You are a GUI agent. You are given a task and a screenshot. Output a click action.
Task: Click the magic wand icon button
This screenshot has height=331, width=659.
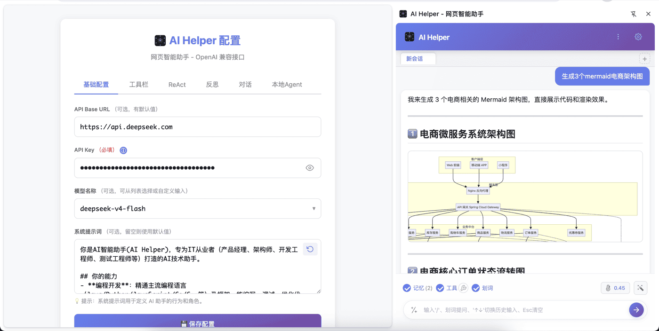coord(641,288)
